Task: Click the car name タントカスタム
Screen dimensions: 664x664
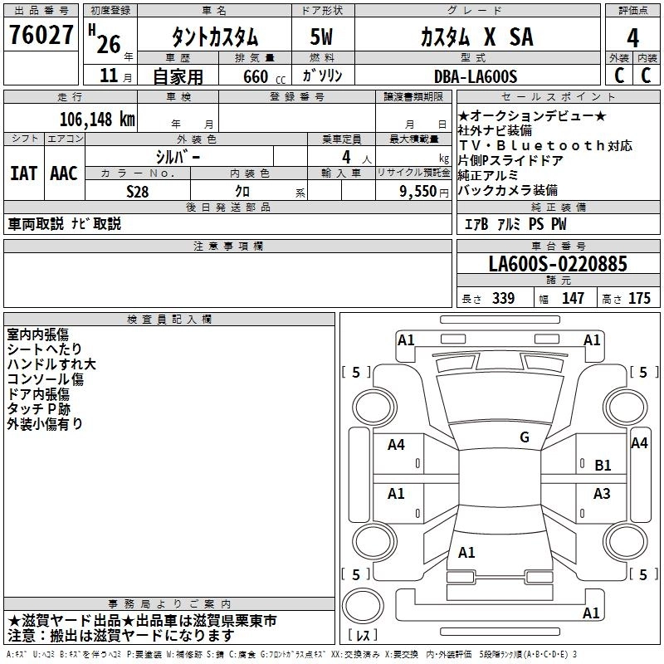Action: pos(215,37)
